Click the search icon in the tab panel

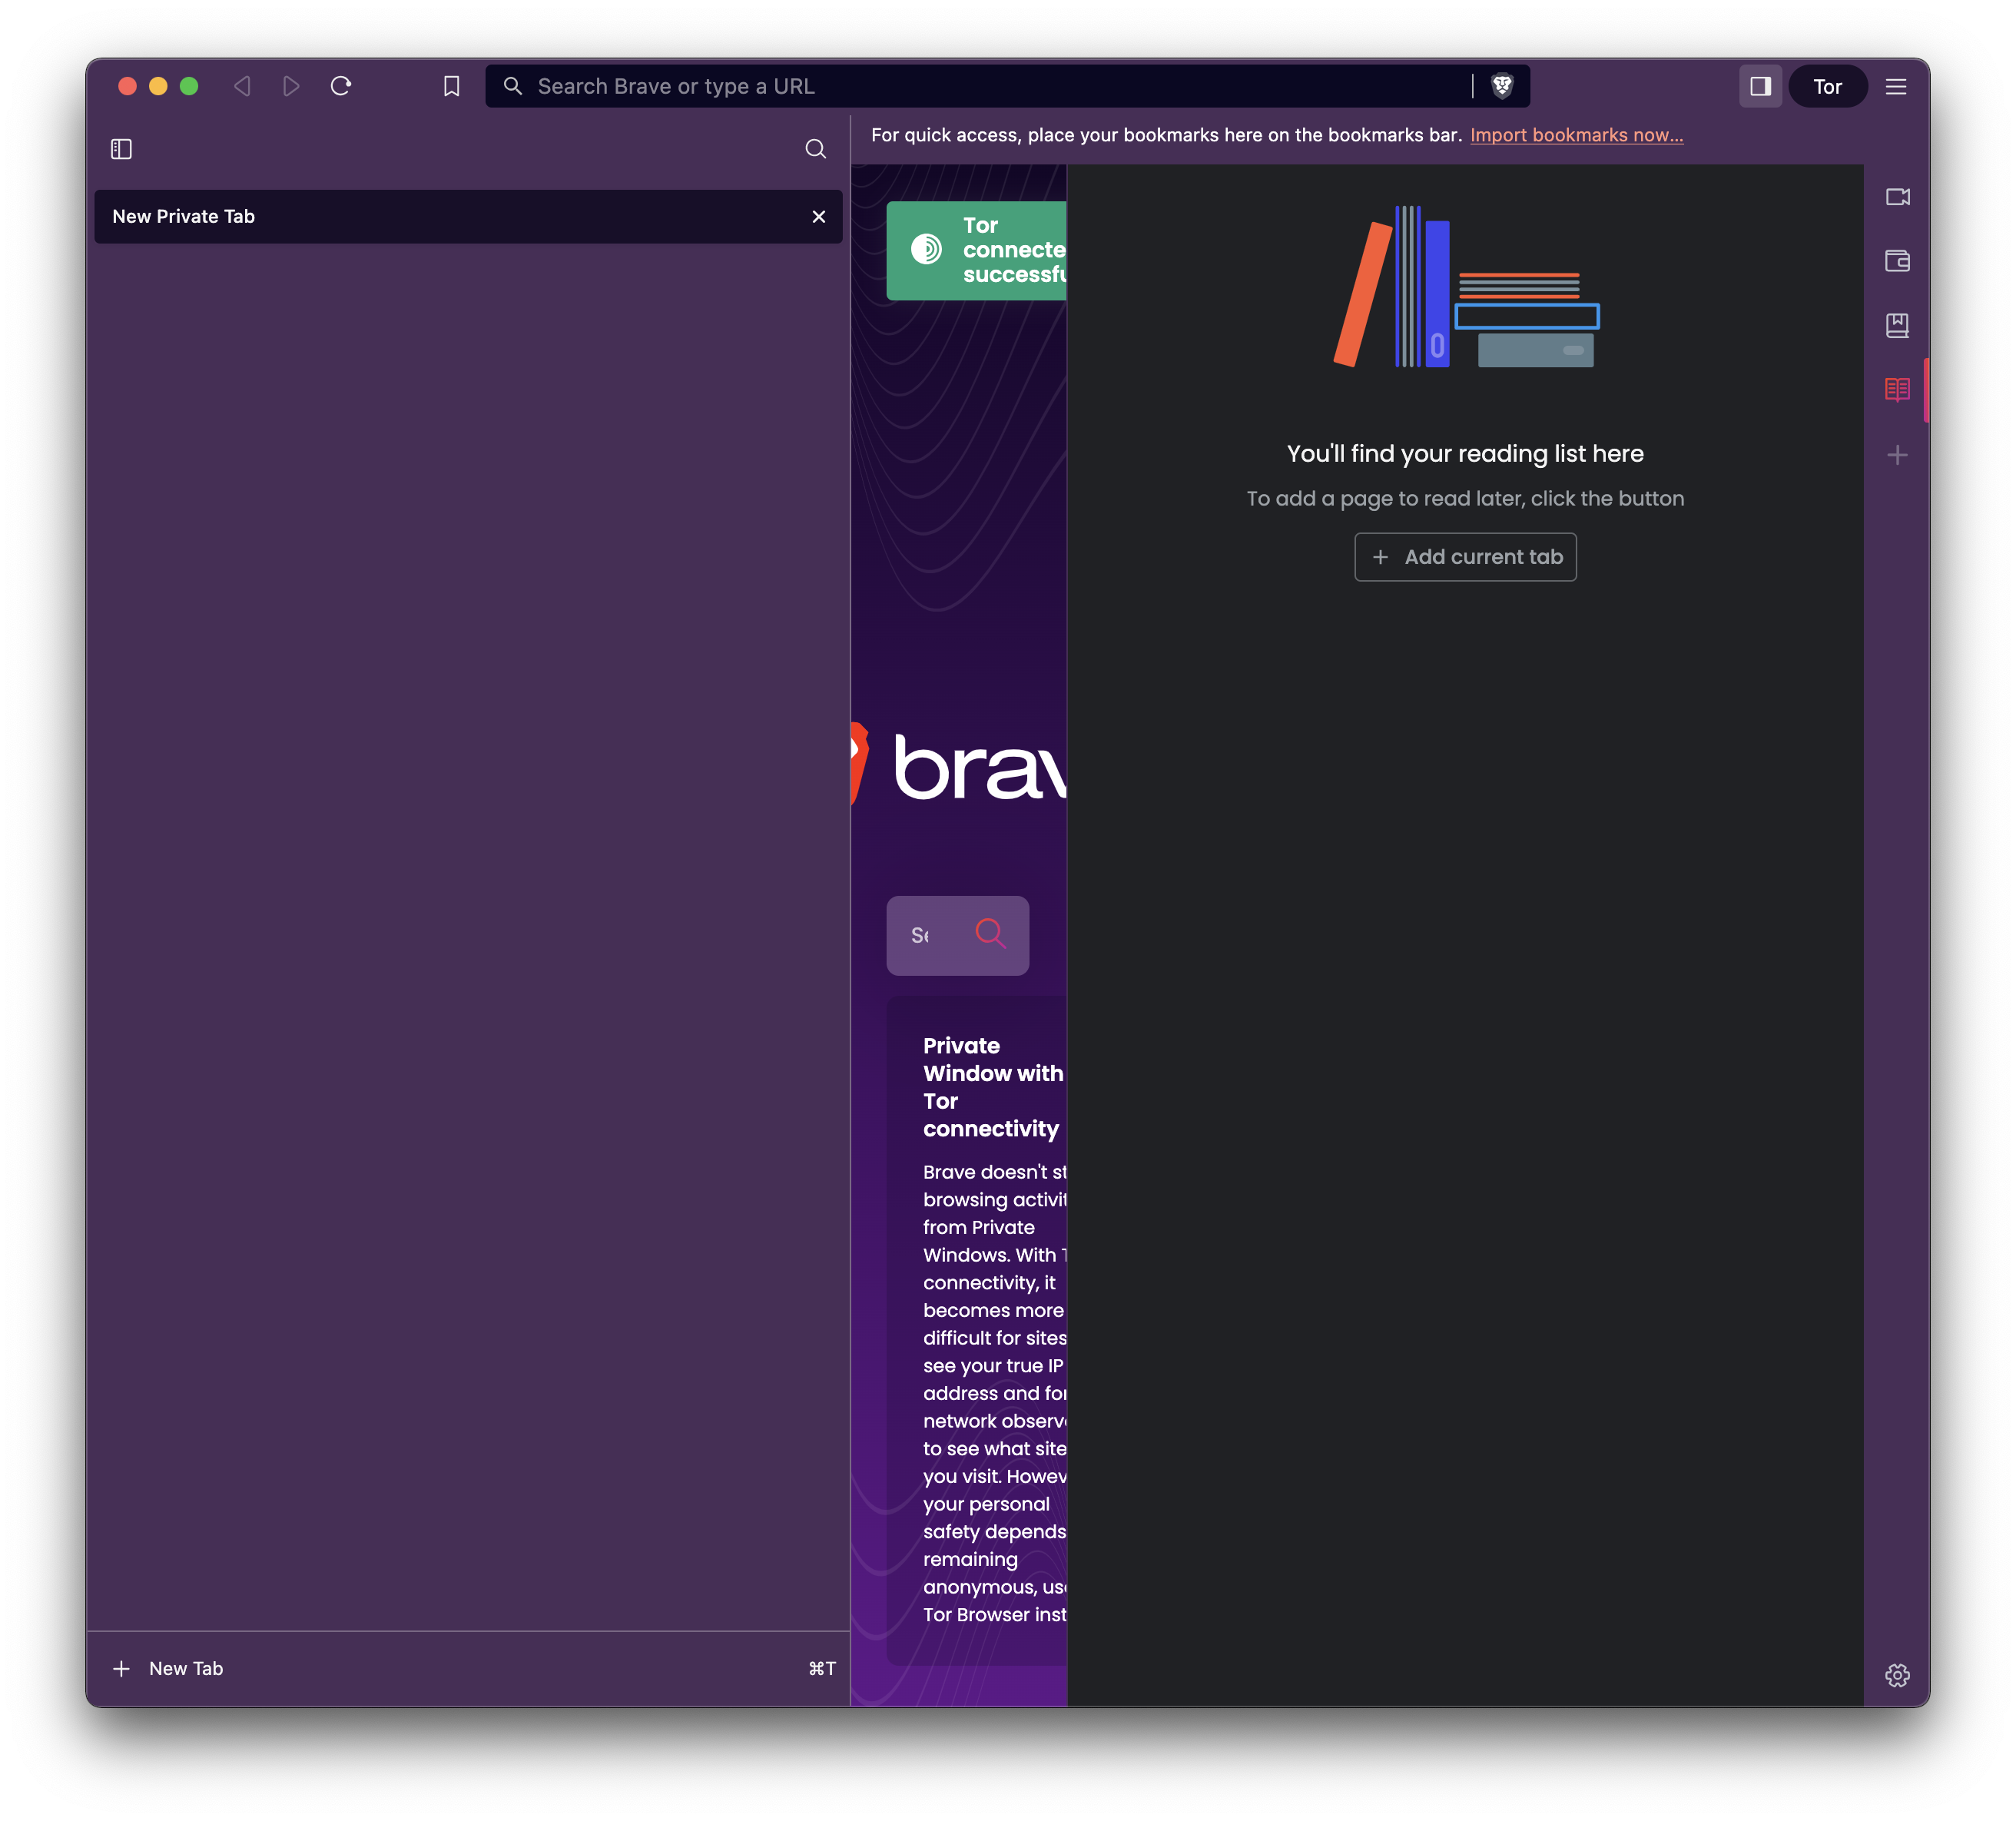[815, 148]
